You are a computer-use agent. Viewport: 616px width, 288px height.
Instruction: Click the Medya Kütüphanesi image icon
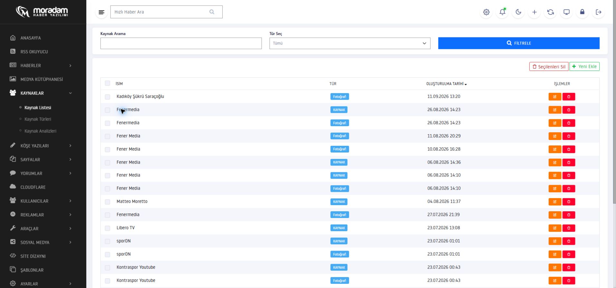click(x=13, y=79)
